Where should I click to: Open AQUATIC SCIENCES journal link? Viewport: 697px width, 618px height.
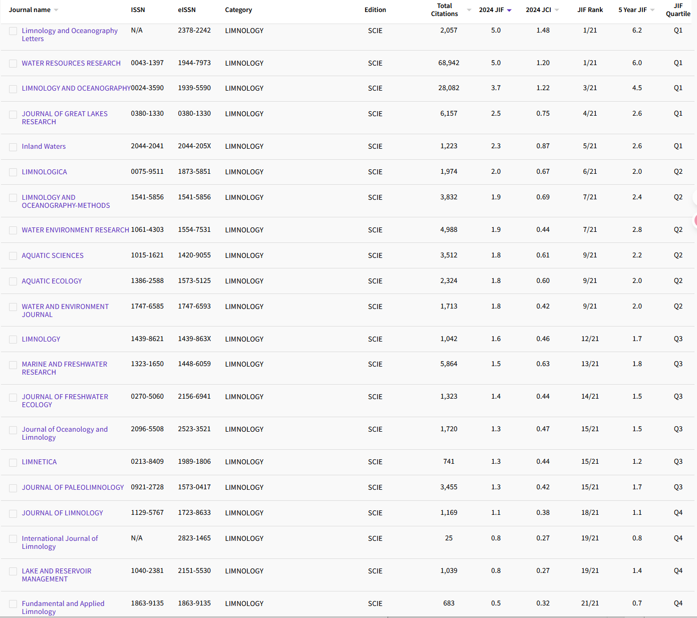click(x=53, y=255)
